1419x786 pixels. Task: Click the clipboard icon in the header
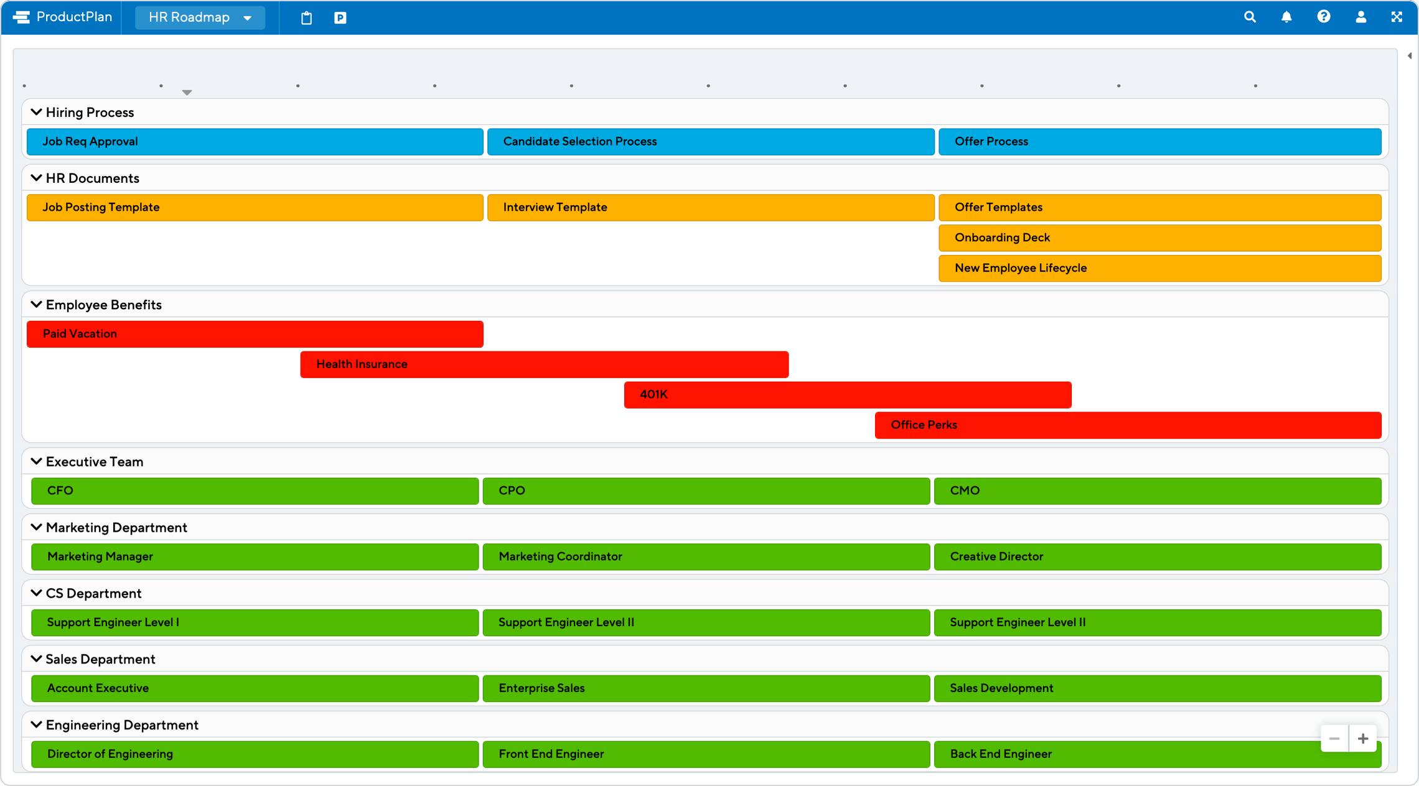click(306, 18)
